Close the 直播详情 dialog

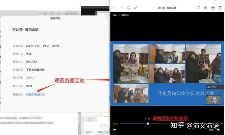(x=106, y=18)
